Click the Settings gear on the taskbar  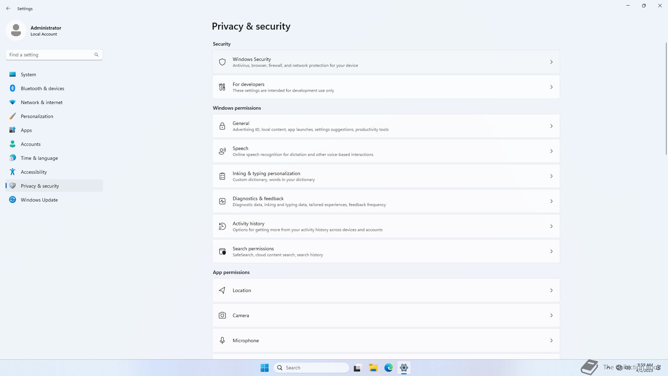tap(404, 368)
